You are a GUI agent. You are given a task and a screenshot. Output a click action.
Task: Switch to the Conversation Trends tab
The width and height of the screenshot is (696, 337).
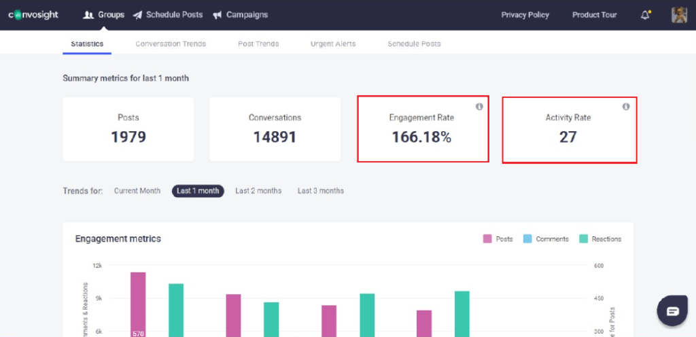(x=171, y=44)
